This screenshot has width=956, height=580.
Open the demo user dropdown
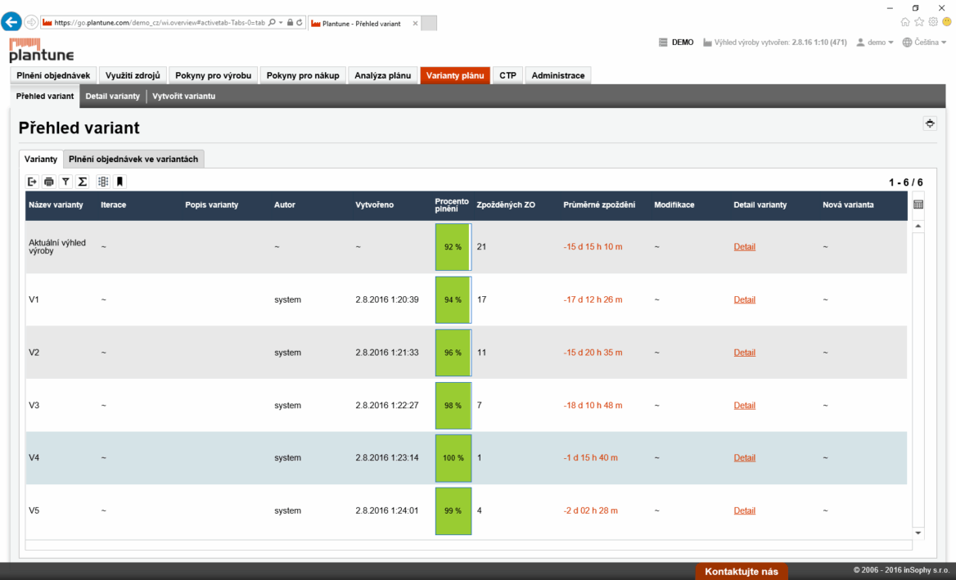click(x=875, y=43)
